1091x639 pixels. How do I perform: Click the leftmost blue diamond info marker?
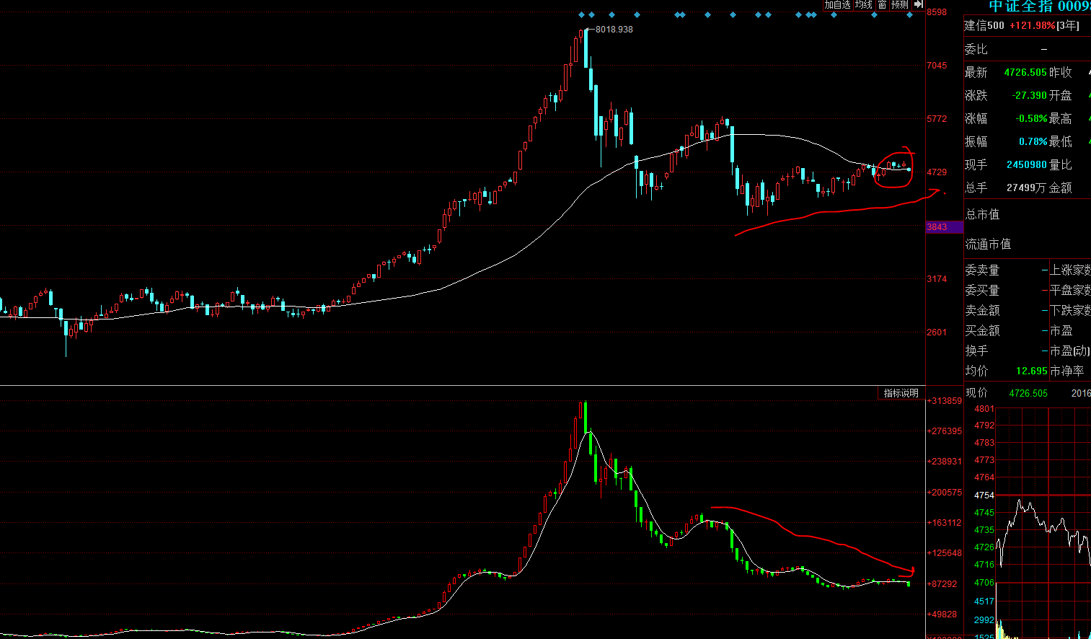(582, 14)
